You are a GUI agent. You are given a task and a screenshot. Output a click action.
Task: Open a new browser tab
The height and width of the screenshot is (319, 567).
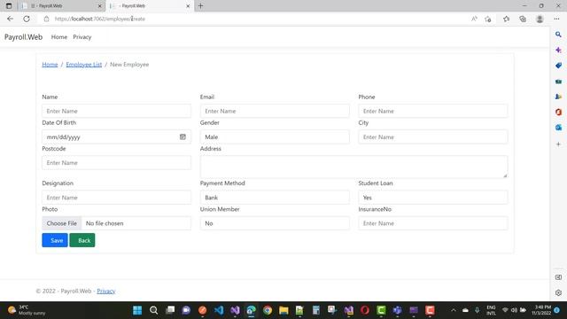201,6
